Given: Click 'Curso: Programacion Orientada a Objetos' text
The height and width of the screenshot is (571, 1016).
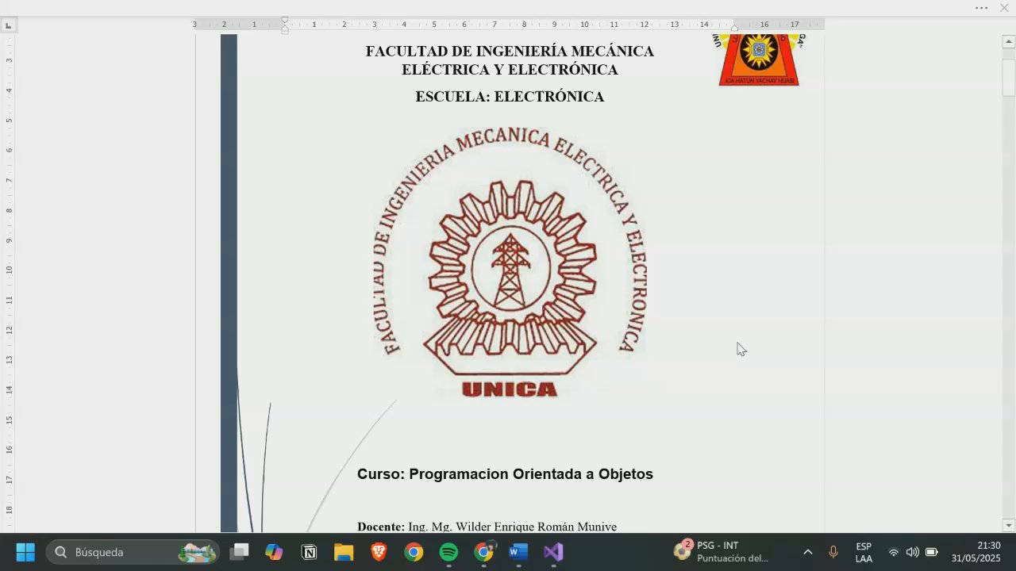Looking at the screenshot, I should 505,474.
